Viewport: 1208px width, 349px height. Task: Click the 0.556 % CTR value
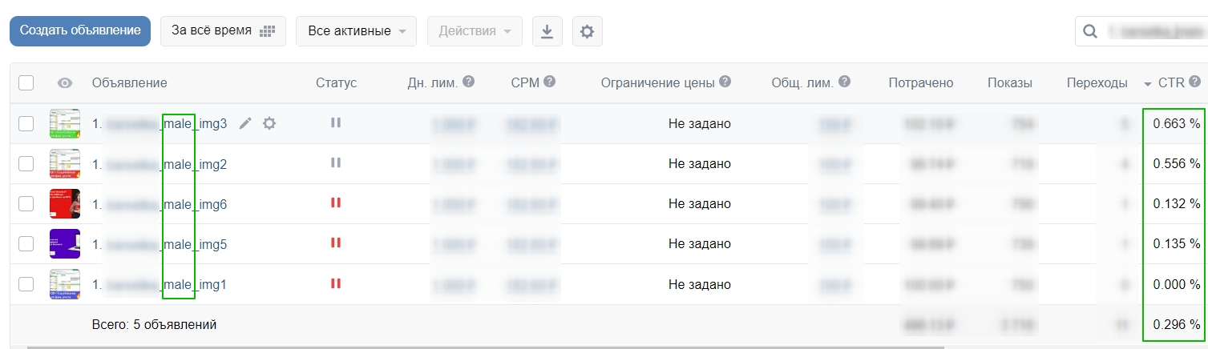click(x=1177, y=163)
